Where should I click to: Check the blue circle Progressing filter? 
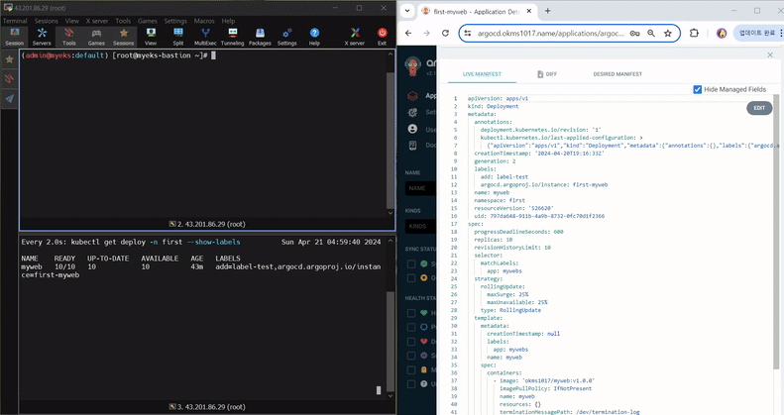(411, 327)
